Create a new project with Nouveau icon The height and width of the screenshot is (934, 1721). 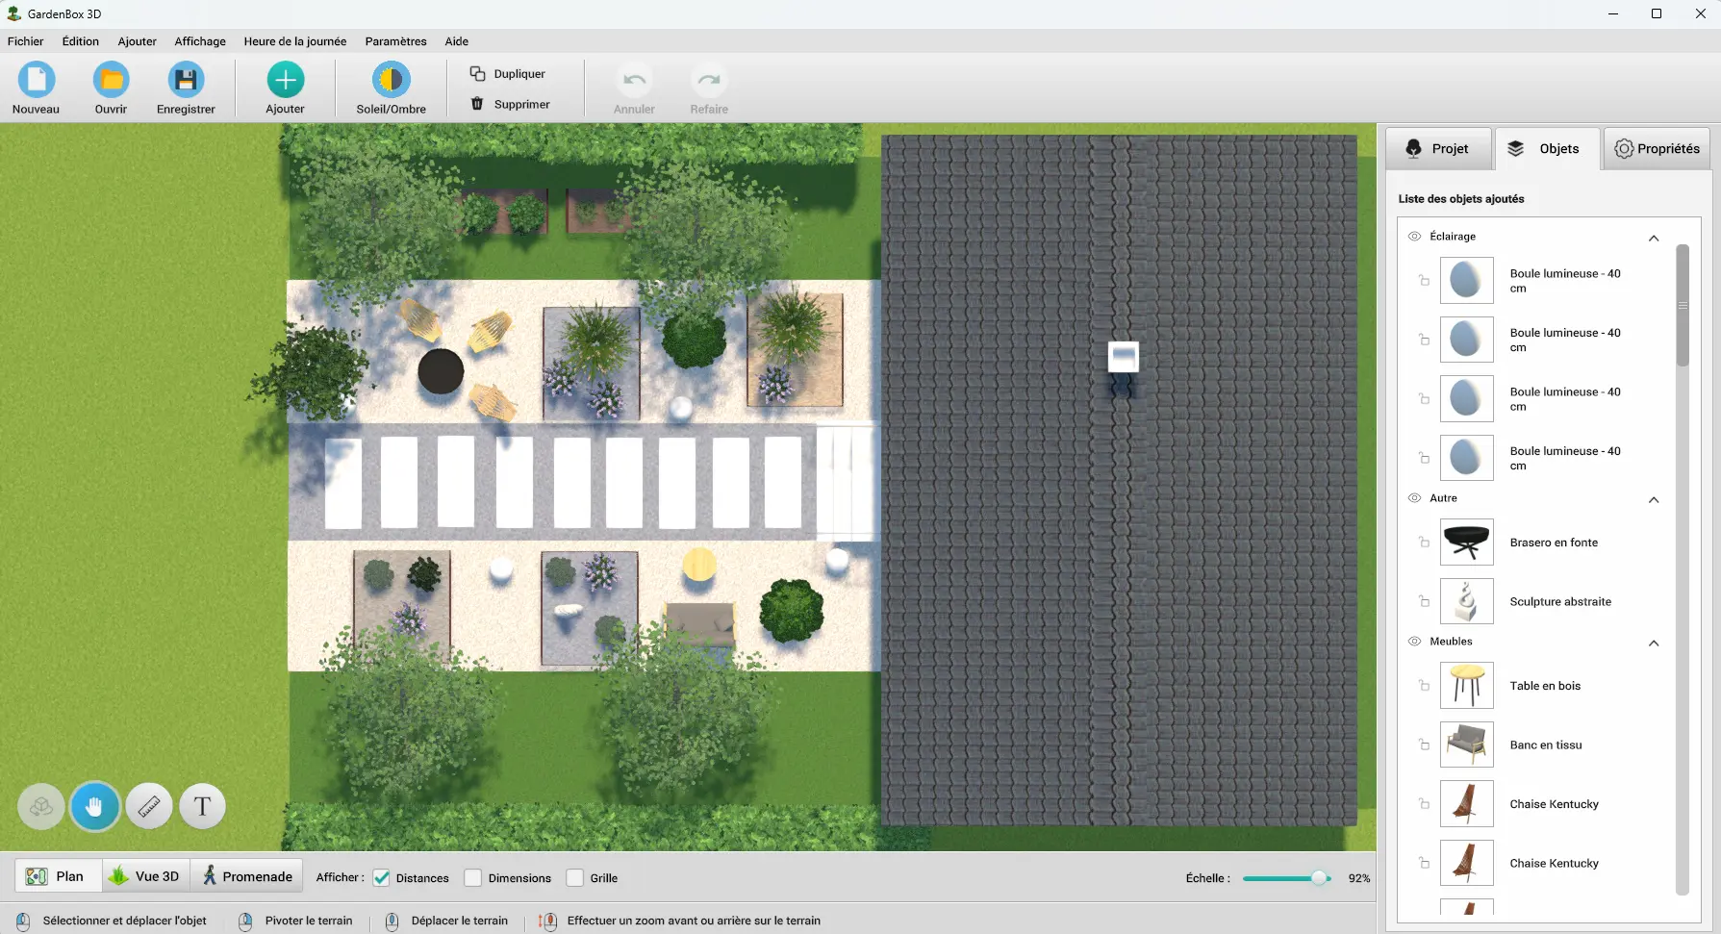point(37,80)
